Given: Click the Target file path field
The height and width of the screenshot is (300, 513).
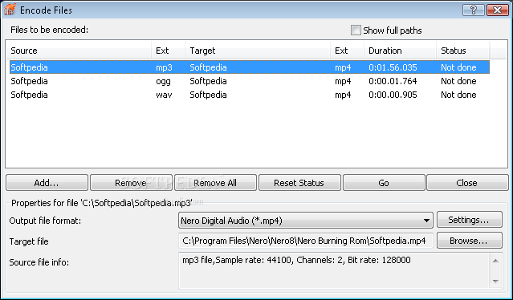Looking at the screenshot, I should tap(306, 241).
